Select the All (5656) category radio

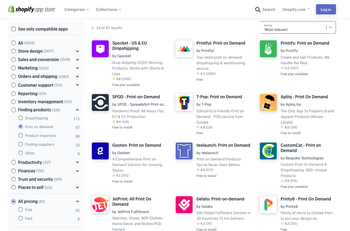pos(14,43)
